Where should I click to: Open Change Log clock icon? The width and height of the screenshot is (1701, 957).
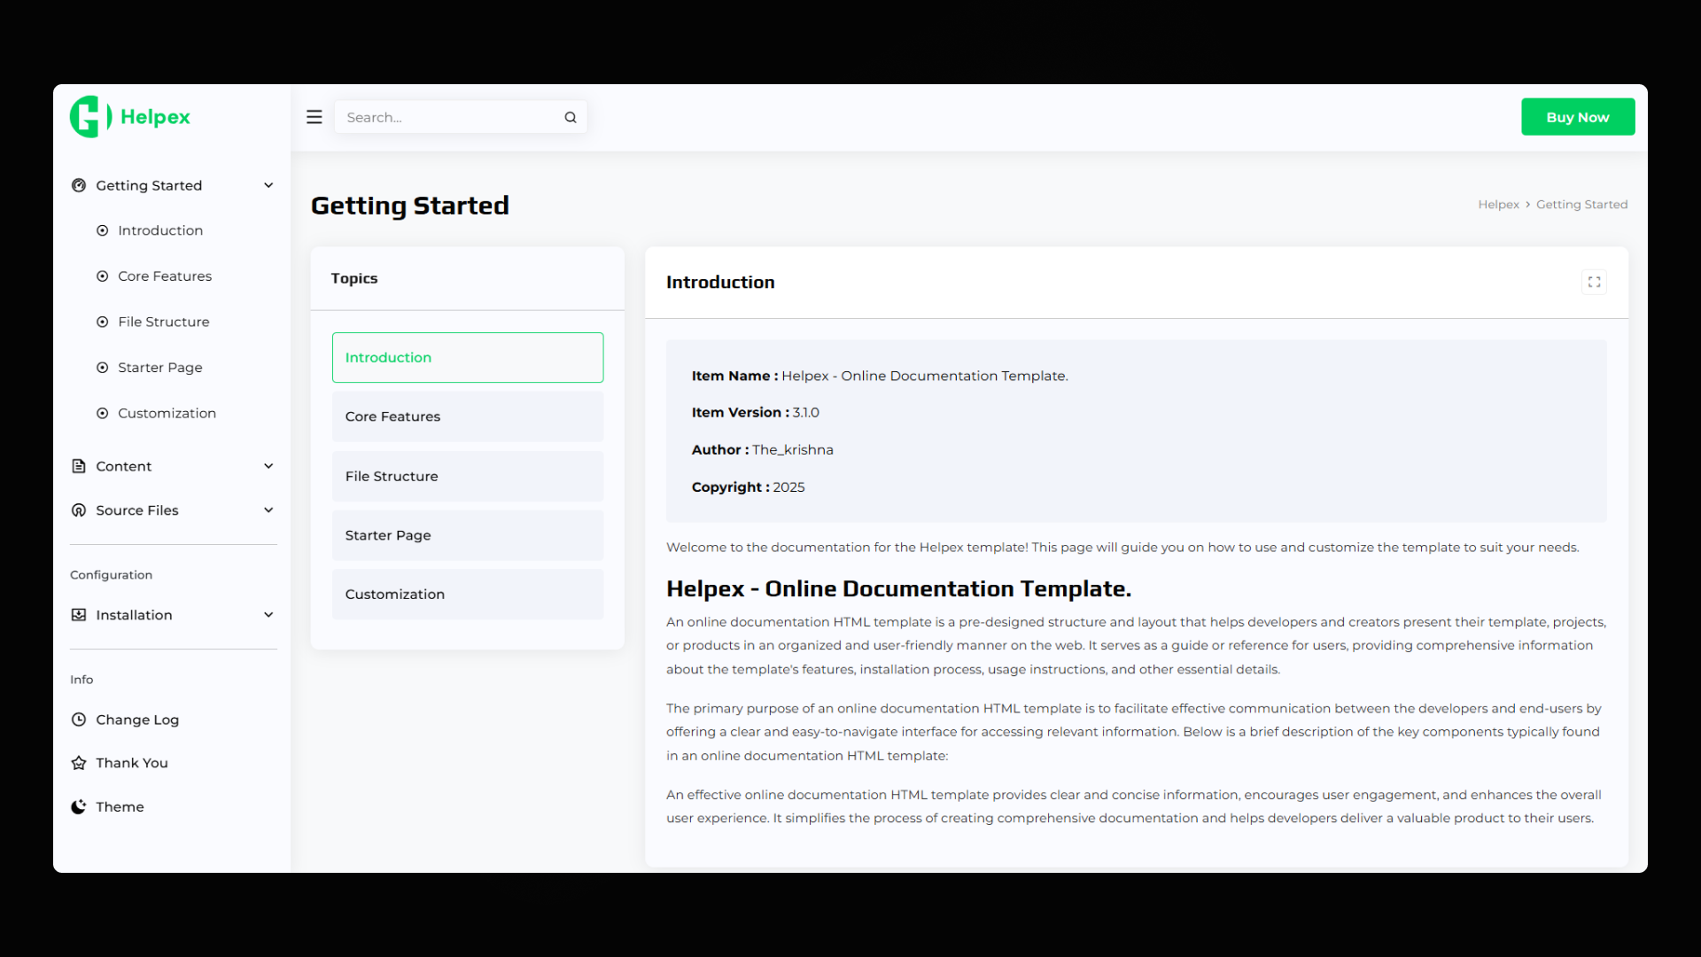click(x=79, y=720)
